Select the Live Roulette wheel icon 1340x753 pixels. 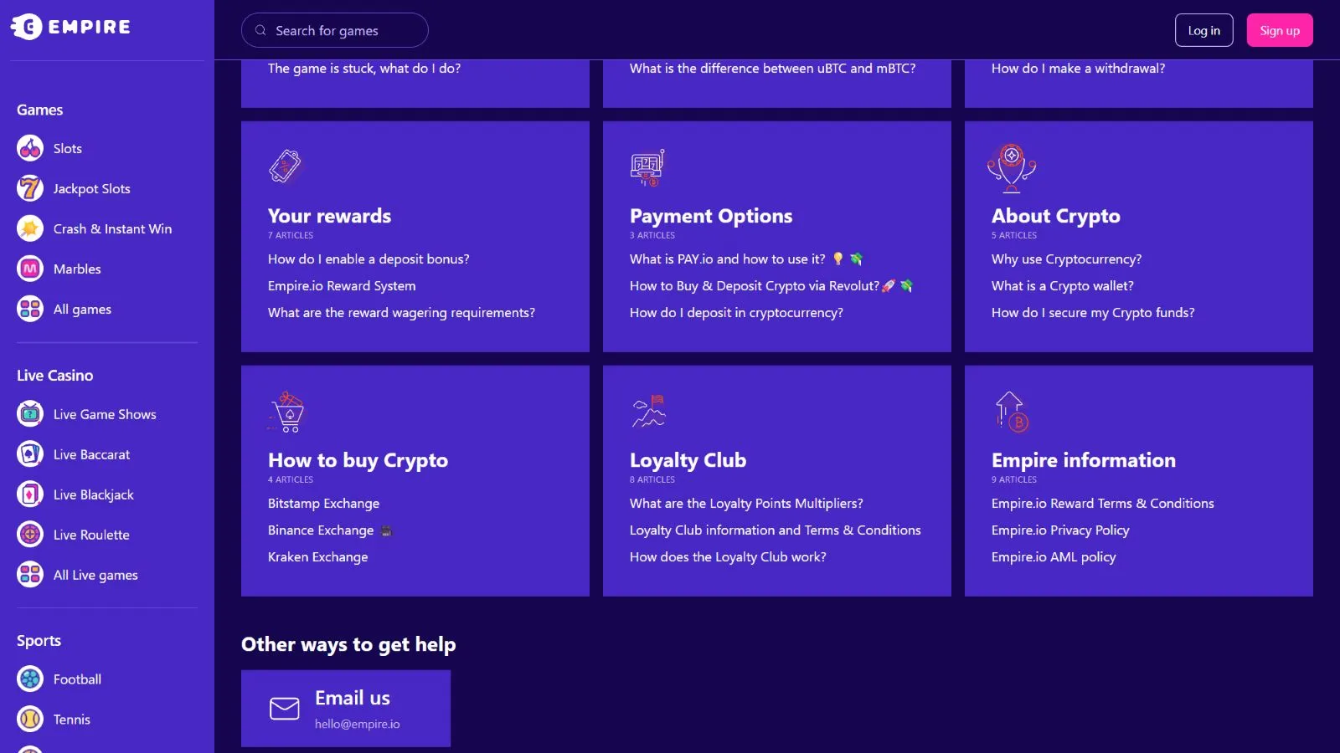pyautogui.click(x=30, y=535)
